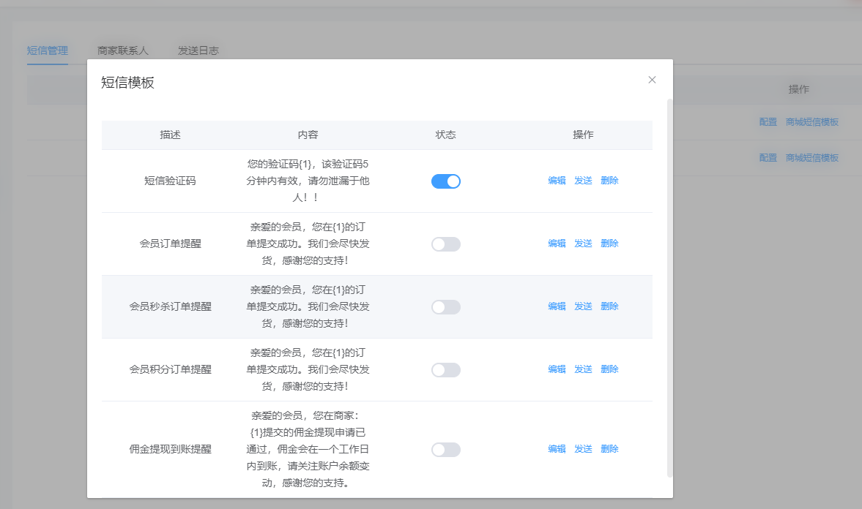Viewport: 862px width, 509px height.
Task: Edit the 会员秒杀订单提醒 template
Action: coord(557,306)
